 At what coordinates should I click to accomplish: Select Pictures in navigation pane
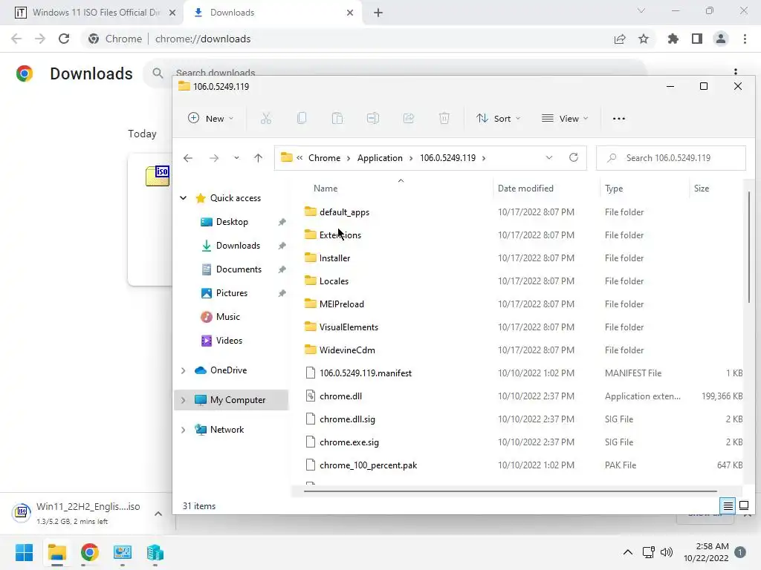pyautogui.click(x=232, y=292)
